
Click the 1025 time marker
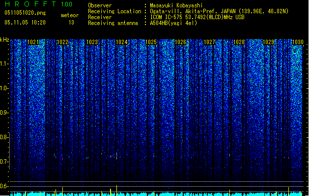pos(151,42)
